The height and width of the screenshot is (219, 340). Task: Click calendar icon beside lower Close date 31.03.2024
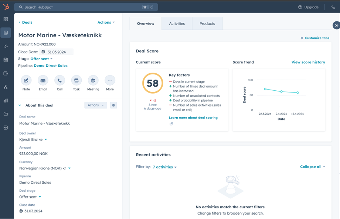pyautogui.click(x=21, y=211)
